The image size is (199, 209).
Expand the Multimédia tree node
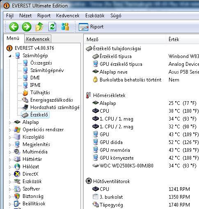(10, 152)
